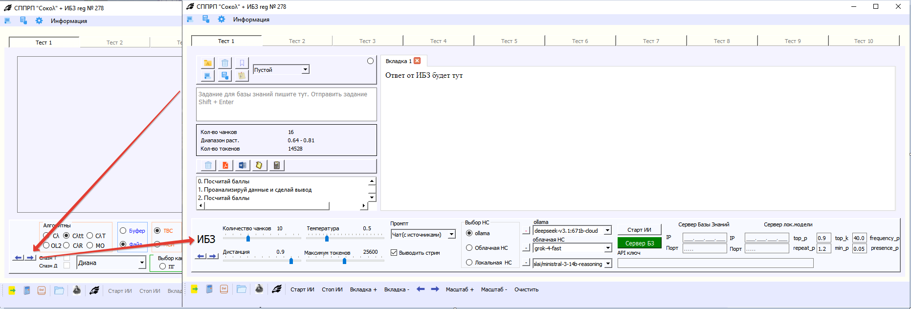Click the orange Del icon in bottom toolbar
The image size is (911, 309).
[x=224, y=289]
